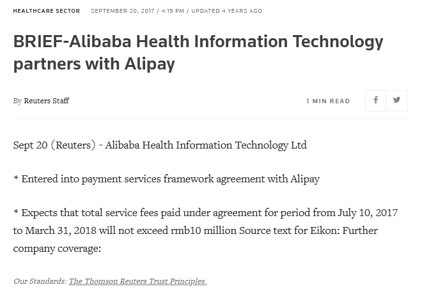Click the divider line below the byline

pyautogui.click(x=210, y=119)
